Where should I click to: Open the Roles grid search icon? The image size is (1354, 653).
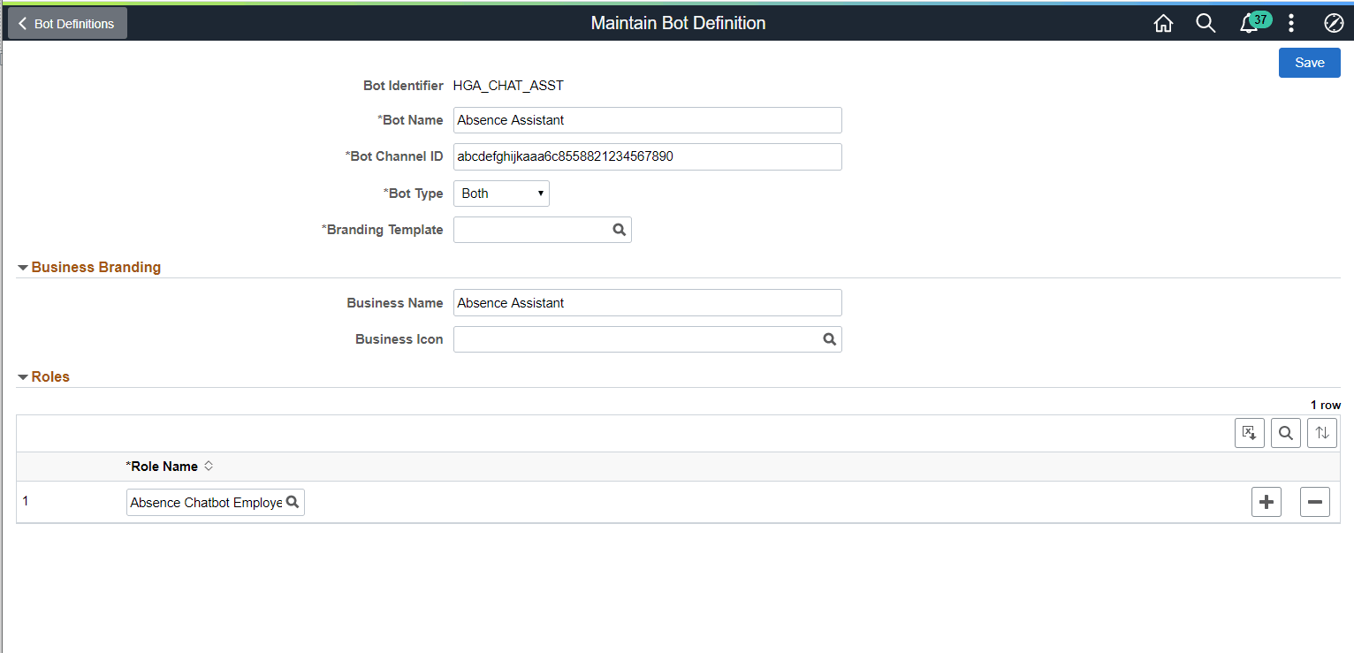tap(1285, 432)
